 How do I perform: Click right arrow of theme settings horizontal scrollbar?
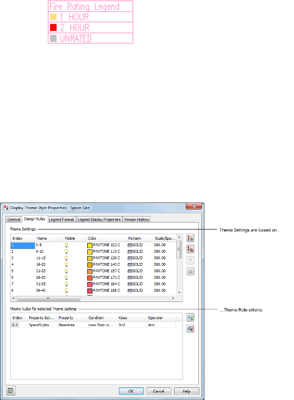click(173, 298)
